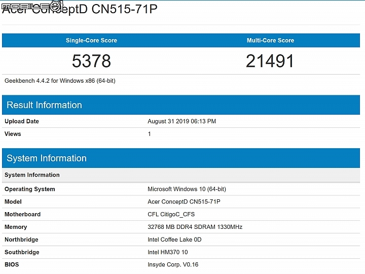Click the Result Information section header
Image resolution: width=365 pixels, height=274 pixels.
181,105
